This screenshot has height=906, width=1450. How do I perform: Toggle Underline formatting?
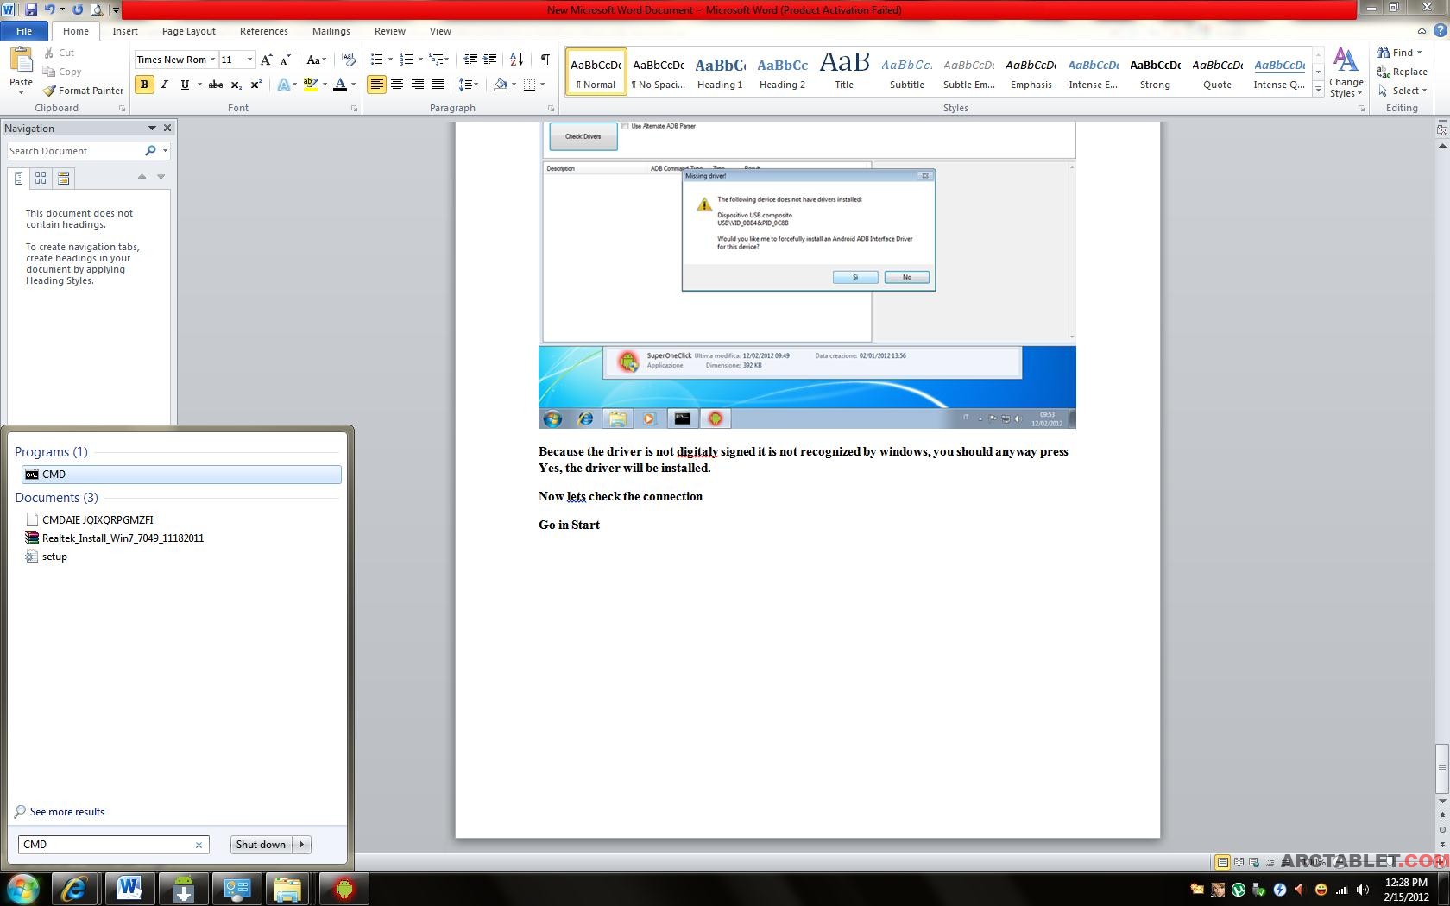point(184,85)
